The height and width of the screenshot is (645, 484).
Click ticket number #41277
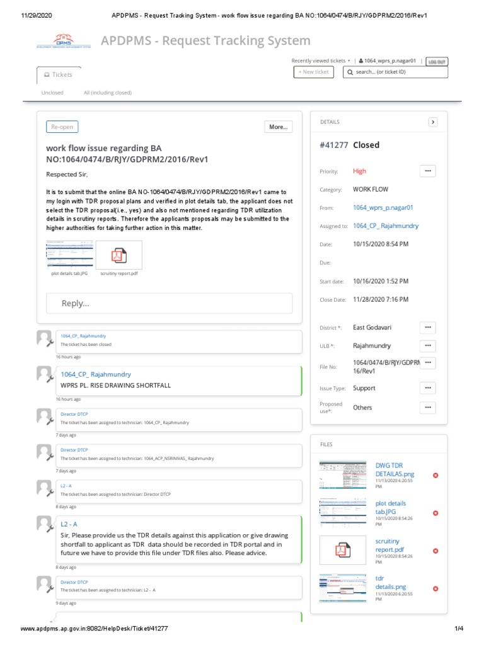point(334,146)
